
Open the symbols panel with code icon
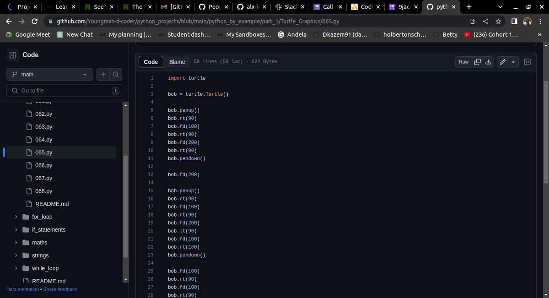[x=527, y=61]
